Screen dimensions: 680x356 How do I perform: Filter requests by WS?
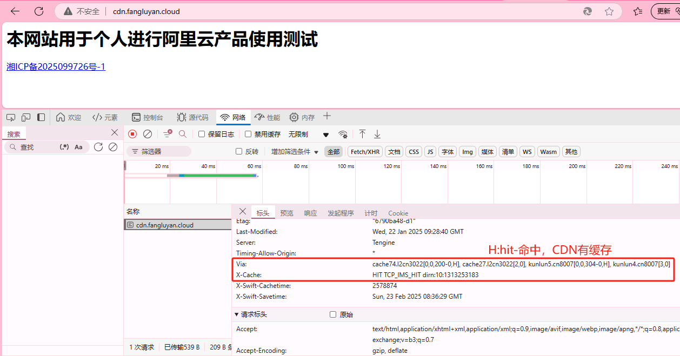click(x=527, y=152)
